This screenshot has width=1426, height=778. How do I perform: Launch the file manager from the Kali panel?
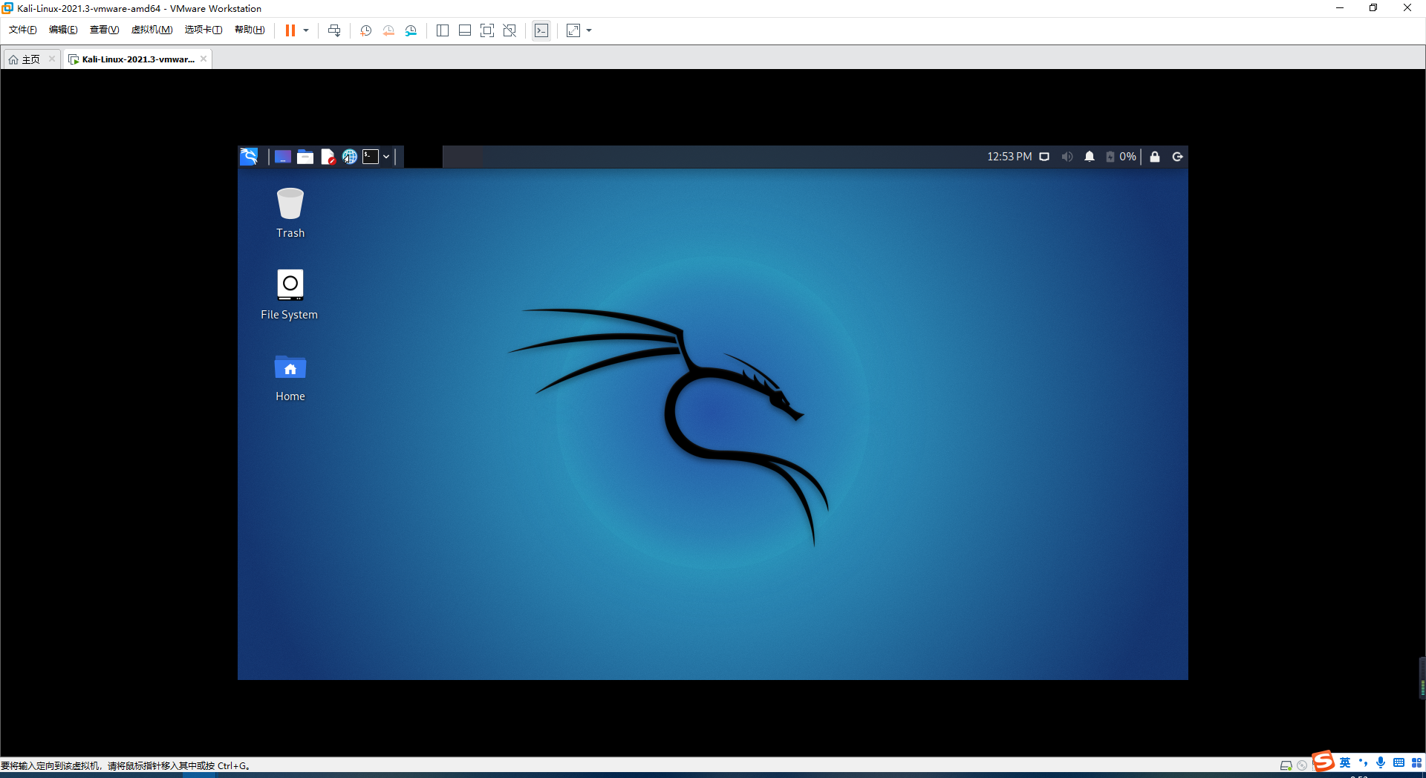[305, 157]
